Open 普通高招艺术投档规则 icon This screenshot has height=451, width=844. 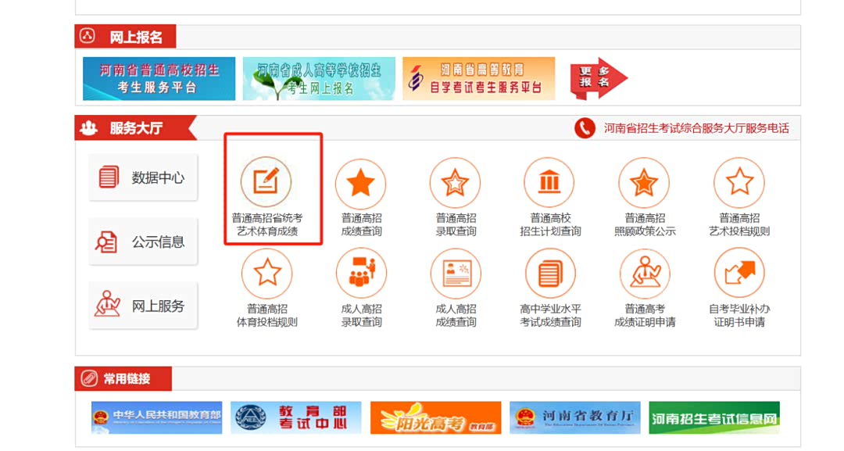(x=739, y=183)
